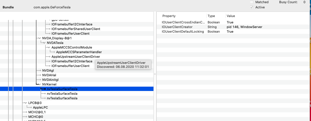The height and width of the screenshot is (121, 311).
Task: Select AppleUpstreamUserClientDriver in tree
Action: pos(76,57)
